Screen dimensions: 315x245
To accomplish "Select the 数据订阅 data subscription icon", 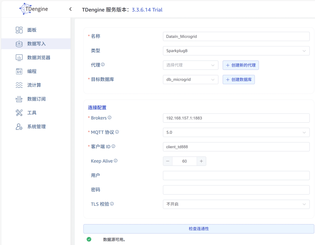I will [x=19, y=99].
